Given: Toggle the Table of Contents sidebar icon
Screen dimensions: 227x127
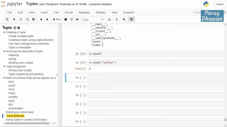Looking at the screenshot, I should (x=132, y=19).
